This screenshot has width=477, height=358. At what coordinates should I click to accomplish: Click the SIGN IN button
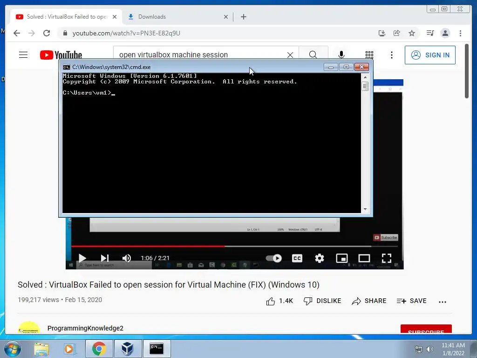pyautogui.click(x=430, y=55)
